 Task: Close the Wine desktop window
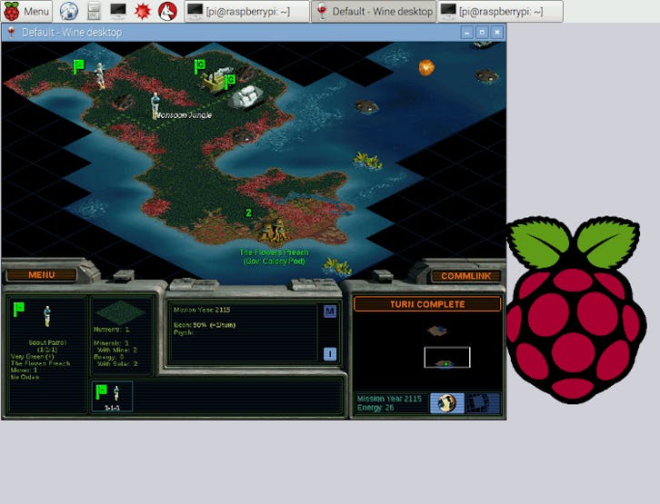tap(497, 33)
